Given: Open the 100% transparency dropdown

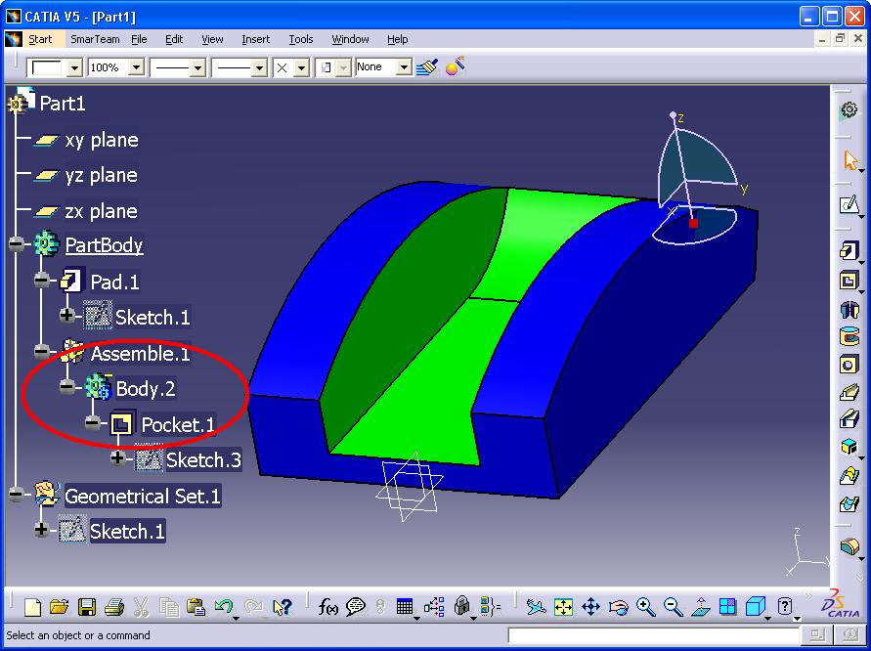Looking at the screenshot, I should [137, 67].
